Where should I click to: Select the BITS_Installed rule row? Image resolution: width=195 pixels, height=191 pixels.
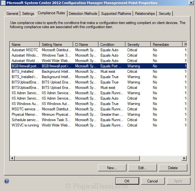coord(98,71)
